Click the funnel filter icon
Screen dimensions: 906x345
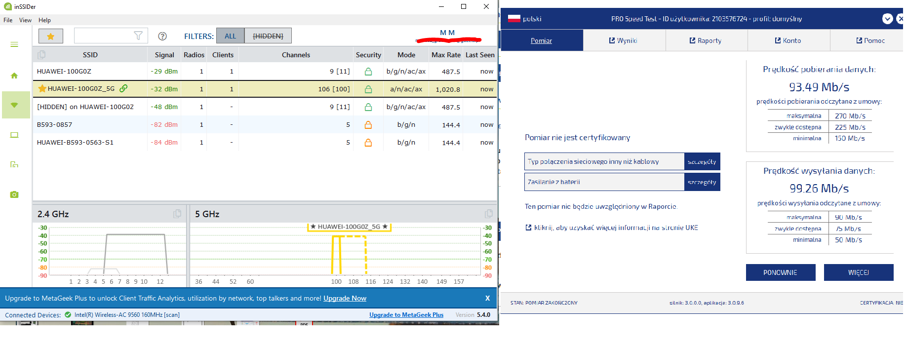tap(139, 36)
